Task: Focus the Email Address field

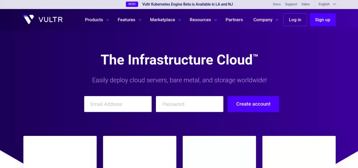Action: tap(118, 104)
